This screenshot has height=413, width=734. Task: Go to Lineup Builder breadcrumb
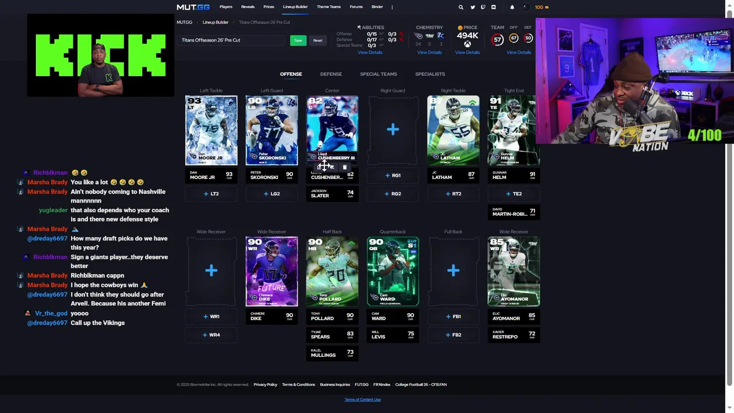[x=216, y=22]
